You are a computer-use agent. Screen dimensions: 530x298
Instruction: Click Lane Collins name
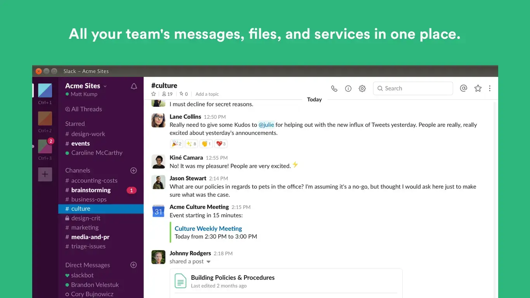point(185,116)
